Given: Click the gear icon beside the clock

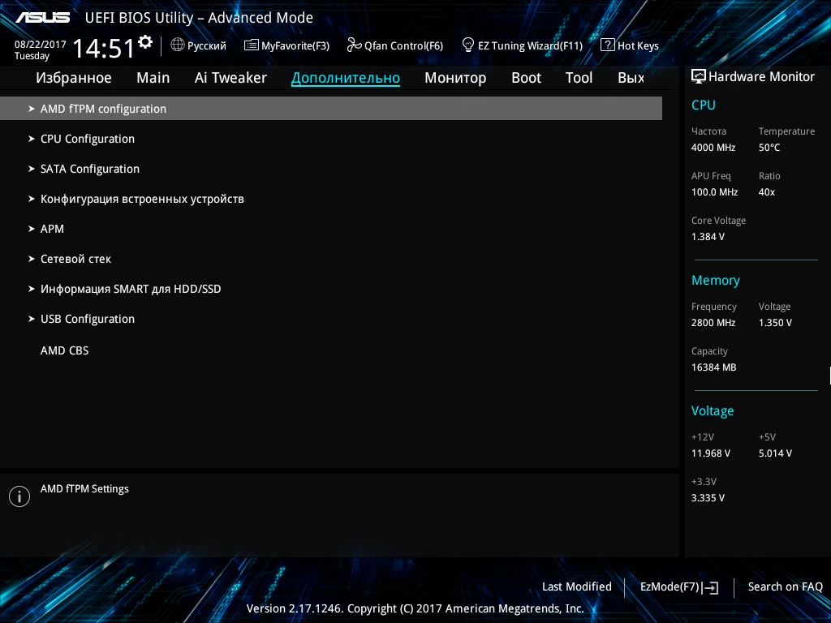Looking at the screenshot, I should coord(145,42).
